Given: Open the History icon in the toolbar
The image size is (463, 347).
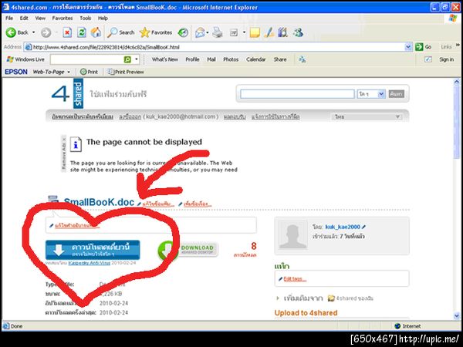Looking at the screenshot, I should [x=183, y=32].
